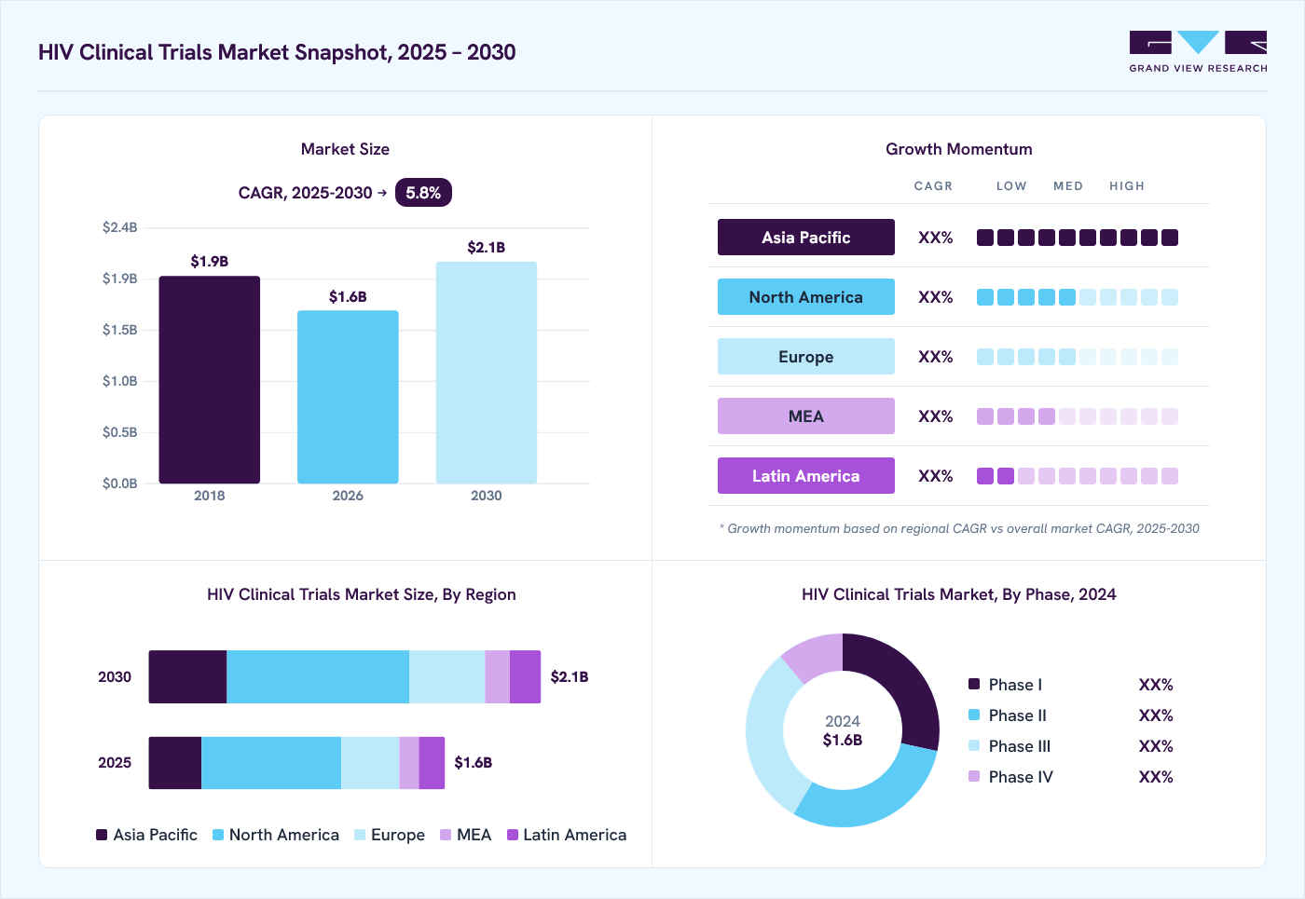Click the Phase III legend swatch
1305x899 pixels.
[x=974, y=745]
